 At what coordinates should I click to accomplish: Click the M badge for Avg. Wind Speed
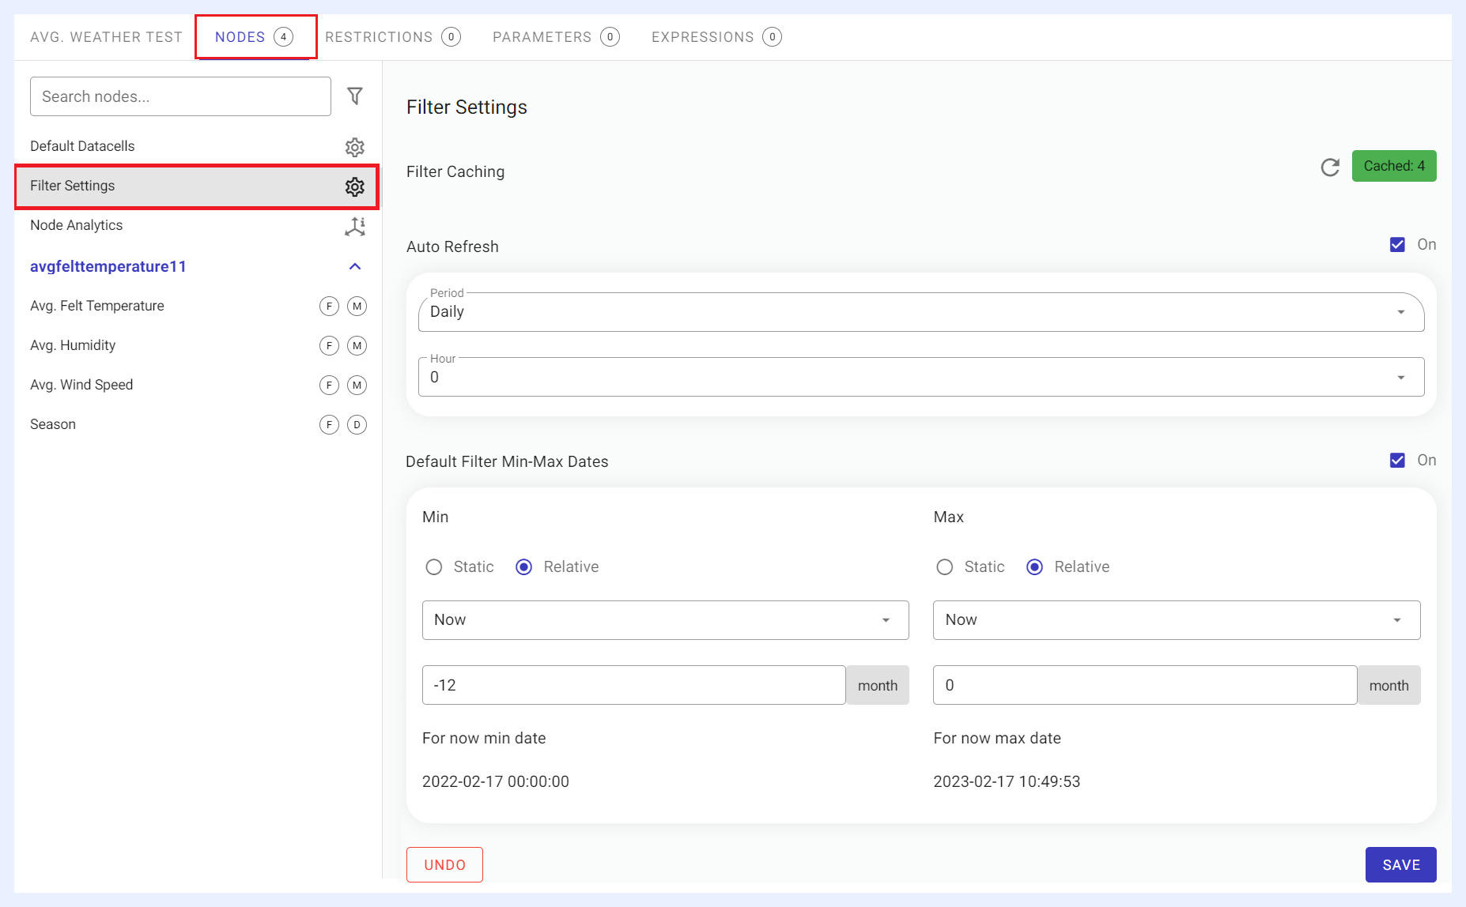click(357, 385)
